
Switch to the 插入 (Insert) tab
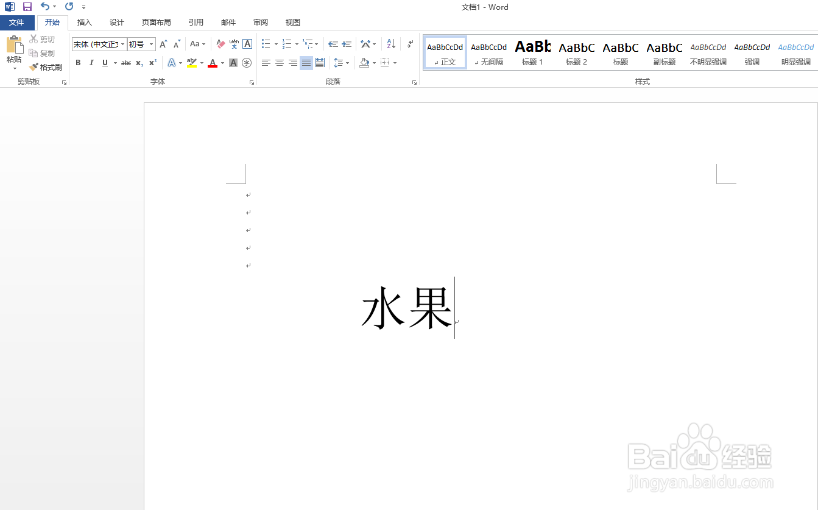pos(85,23)
